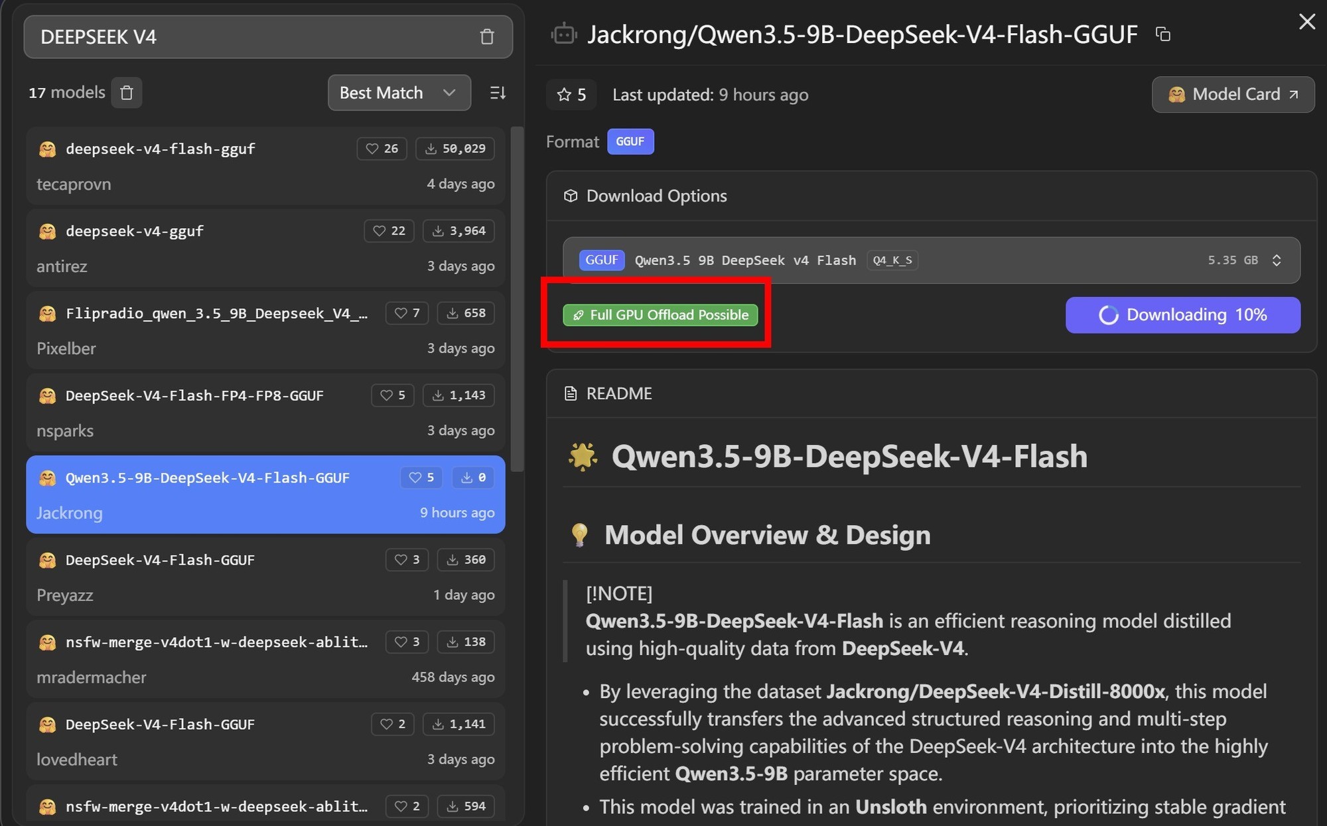Click the Jackrong/DeepSeek-V4-Distill-8000x dataset name
Viewport: 1327px width, 826px height.
996,691
